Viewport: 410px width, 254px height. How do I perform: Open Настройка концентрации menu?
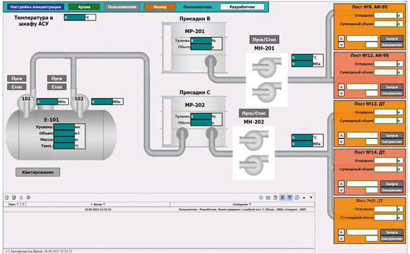(36, 7)
